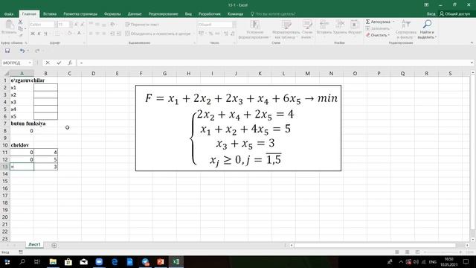Click the Tell Me search box
Screen dimensions: 476x268
click(273, 14)
